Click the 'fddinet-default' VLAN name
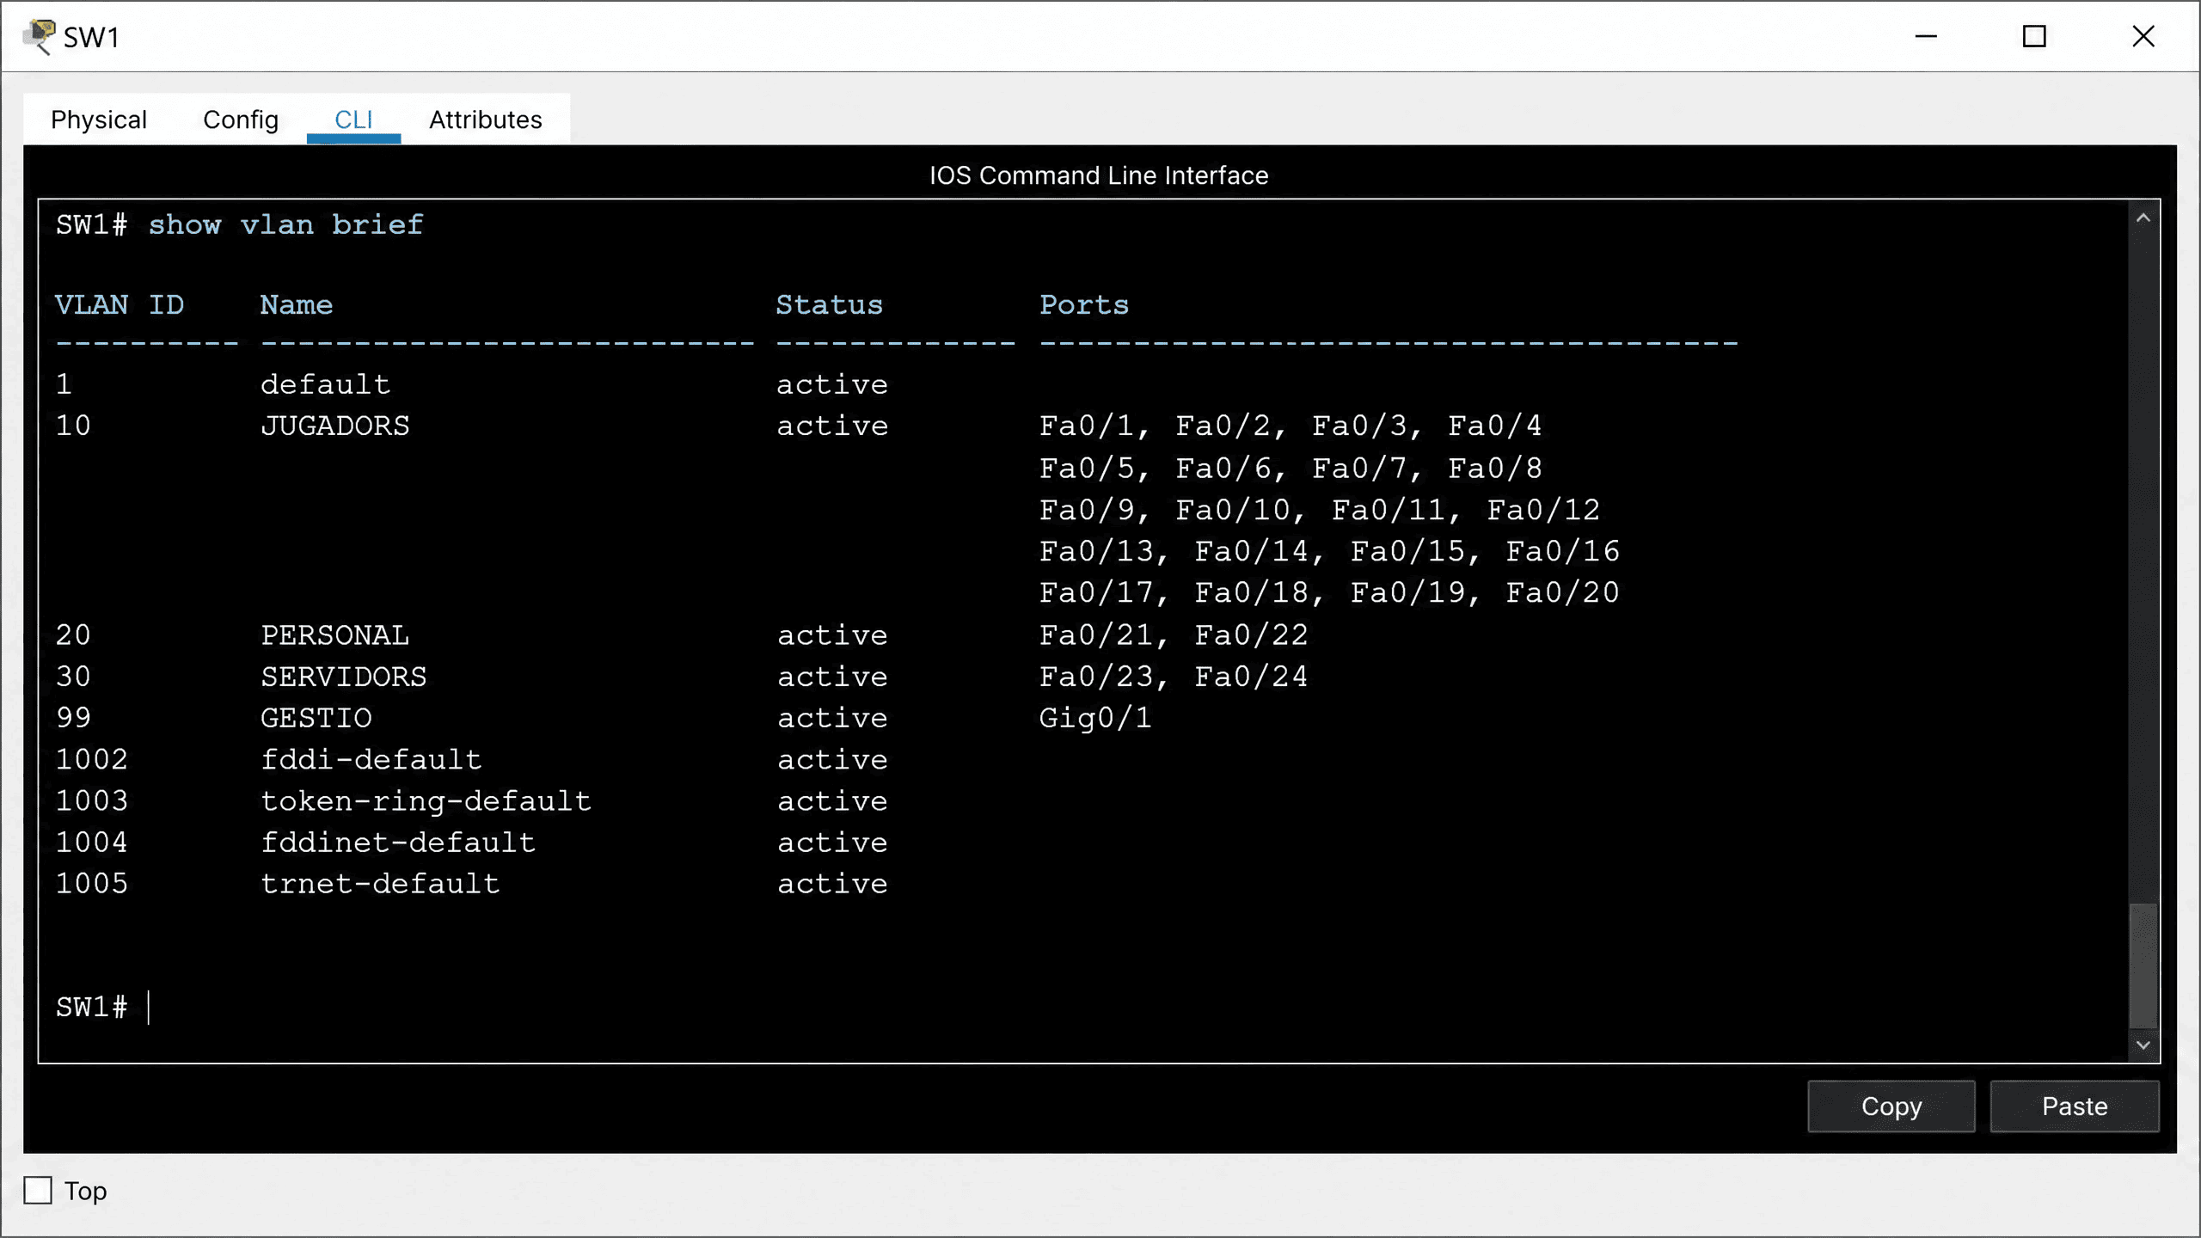Screen dimensions: 2201x1238 398,842
